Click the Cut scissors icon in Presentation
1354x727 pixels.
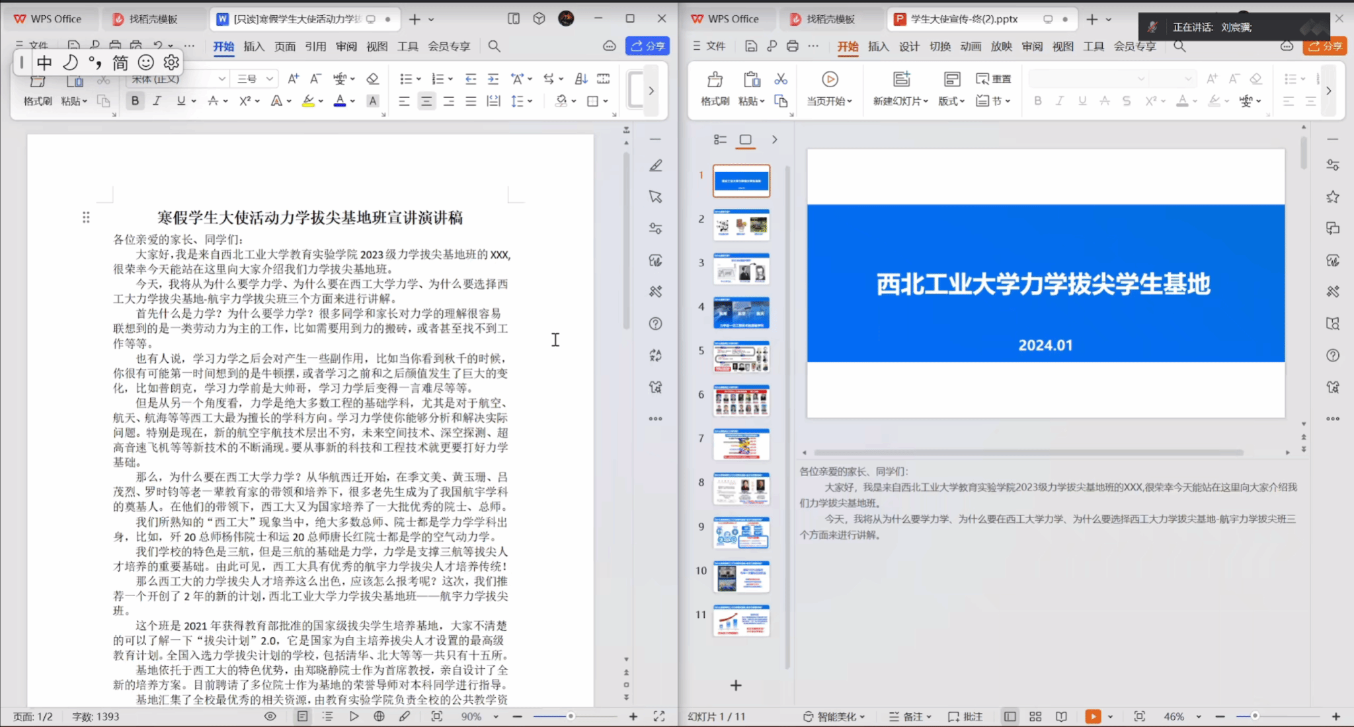781,79
